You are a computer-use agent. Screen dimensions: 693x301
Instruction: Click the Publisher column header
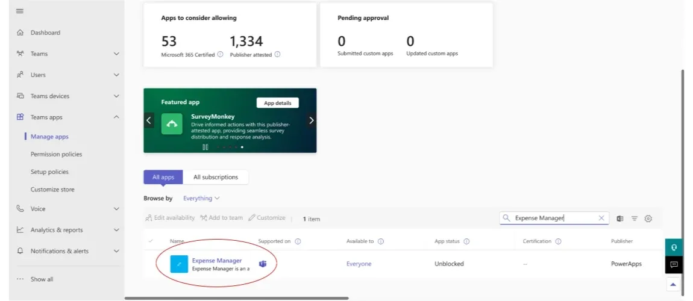point(622,241)
